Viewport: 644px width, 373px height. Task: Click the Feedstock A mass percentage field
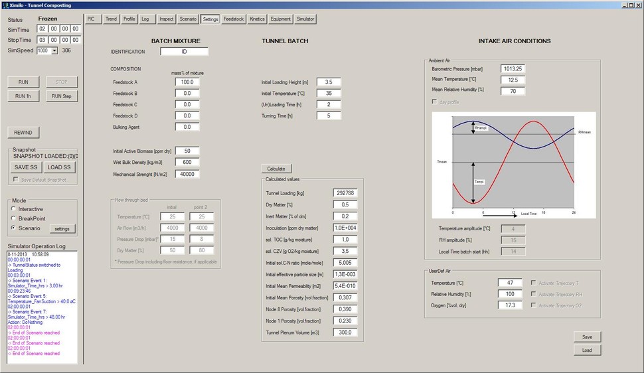tap(187, 82)
